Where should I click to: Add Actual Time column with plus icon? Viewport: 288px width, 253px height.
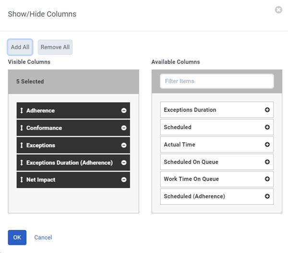click(267, 145)
